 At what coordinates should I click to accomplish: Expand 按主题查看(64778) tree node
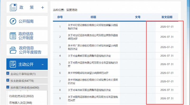coord(8,80)
